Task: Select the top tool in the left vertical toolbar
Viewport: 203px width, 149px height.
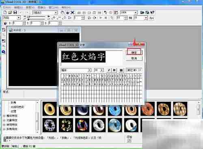Action: (x=4, y=30)
